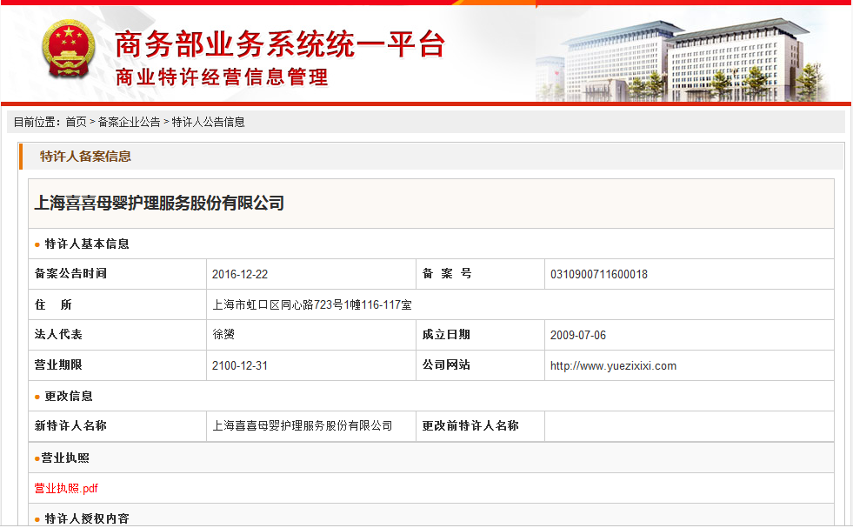Screen dimensions: 853x528
Task: Click the legal representative name 徐赟
Action: (x=223, y=335)
